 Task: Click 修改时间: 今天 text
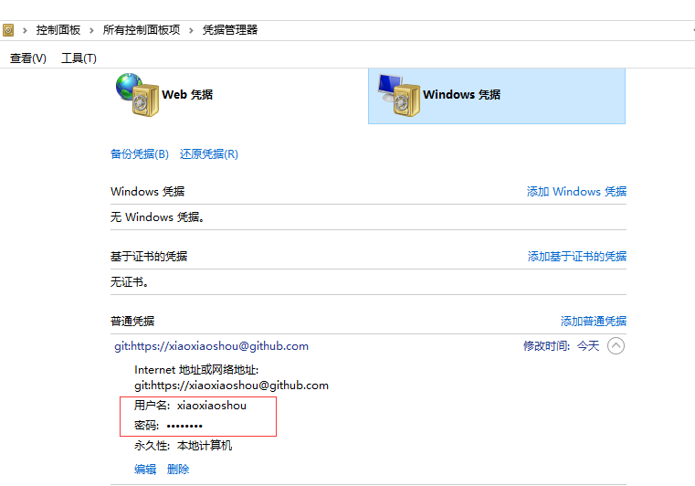561,346
